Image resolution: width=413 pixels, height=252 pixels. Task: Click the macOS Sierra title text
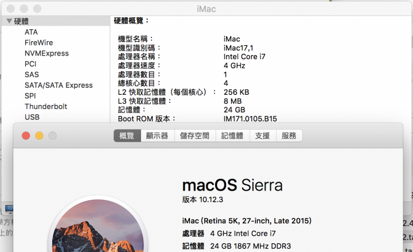pyautogui.click(x=232, y=185)
